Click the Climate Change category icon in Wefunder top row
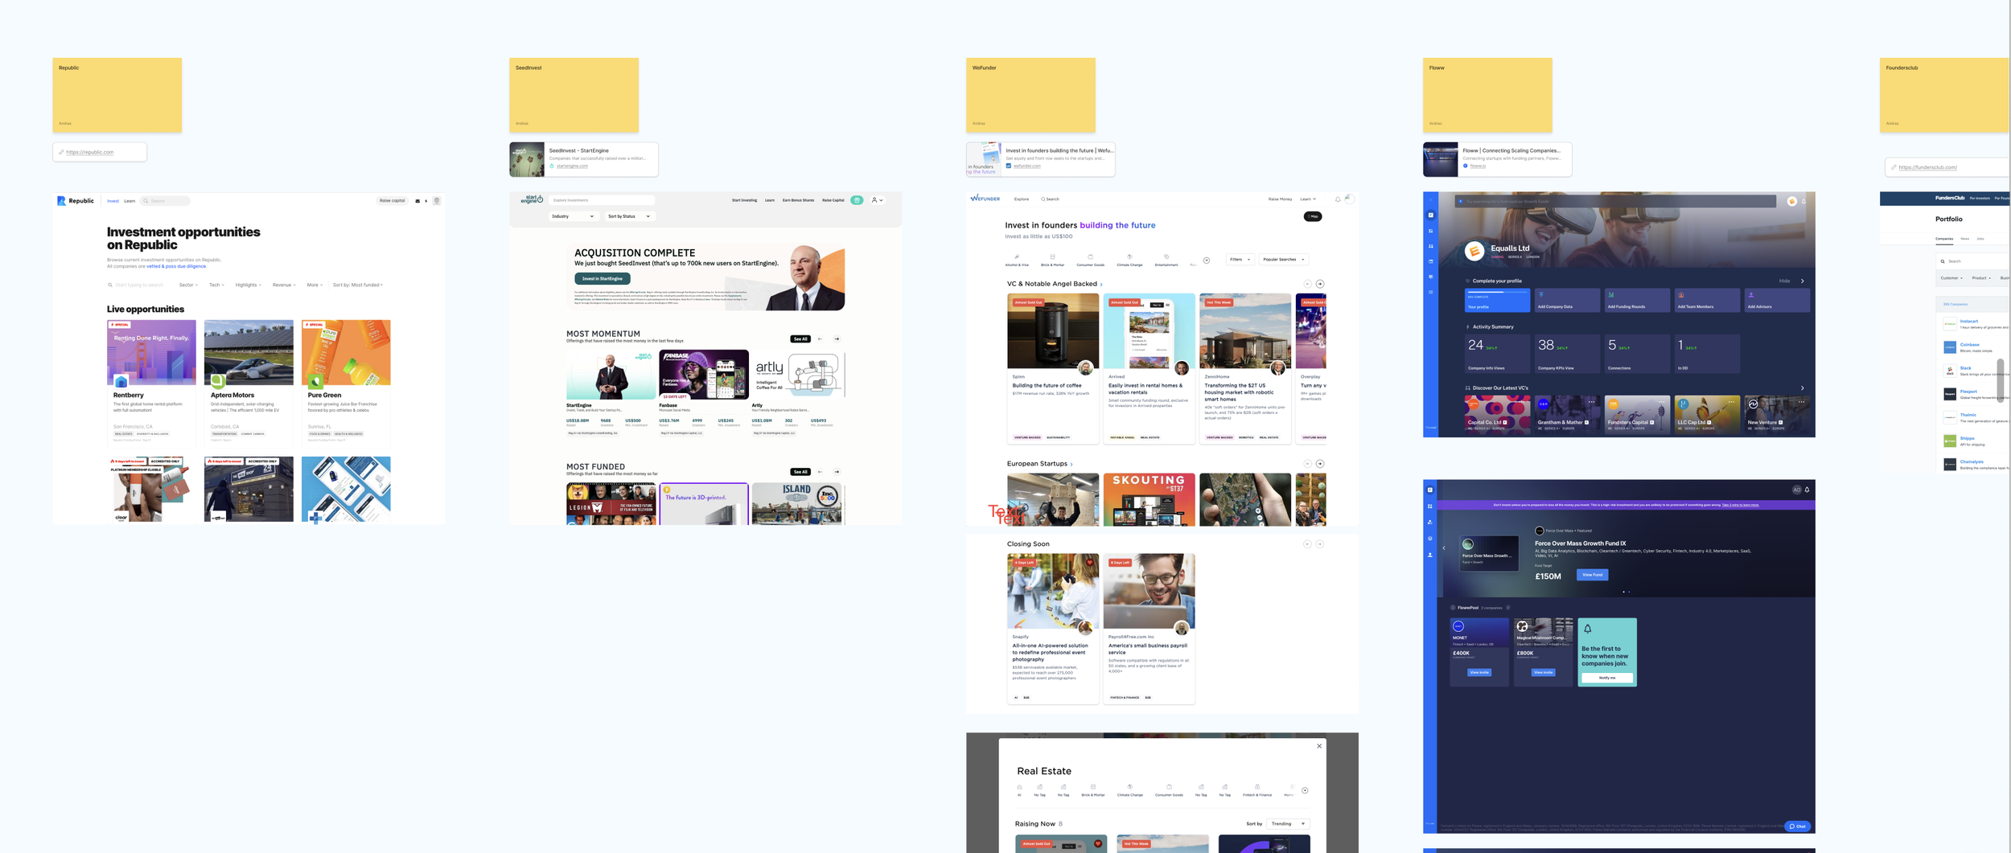The width and height of the screenshot is (2011, 853). 1129,257
